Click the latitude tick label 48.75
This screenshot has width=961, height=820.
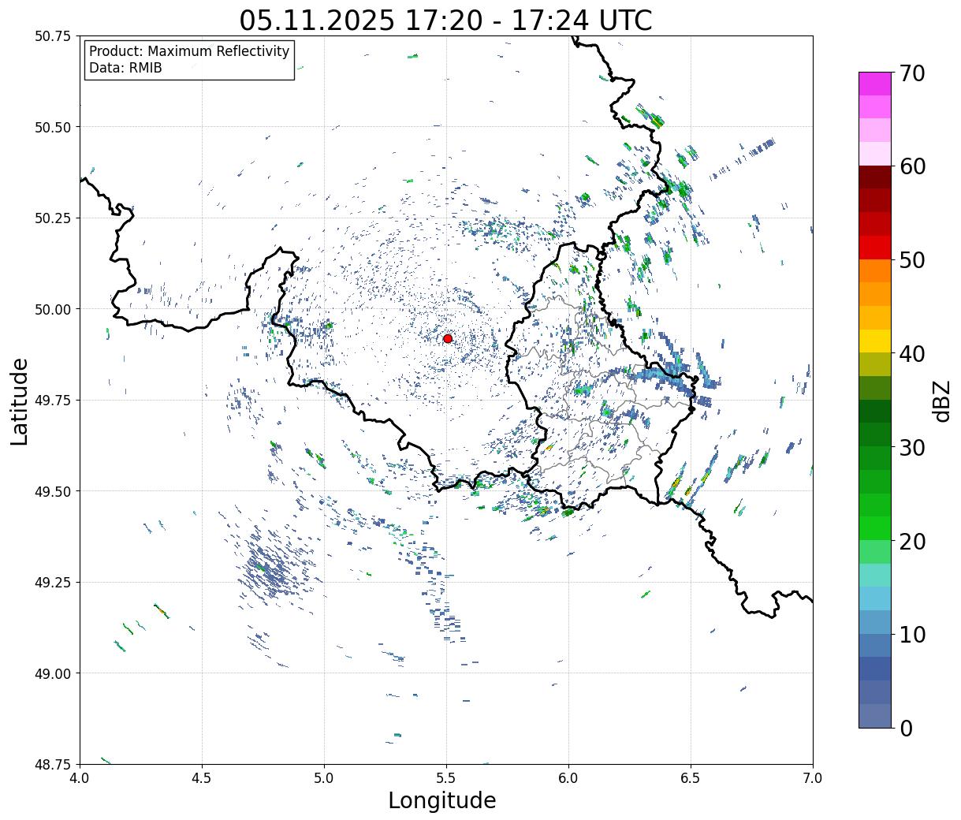pyautogui.click(x=53, y=764)
